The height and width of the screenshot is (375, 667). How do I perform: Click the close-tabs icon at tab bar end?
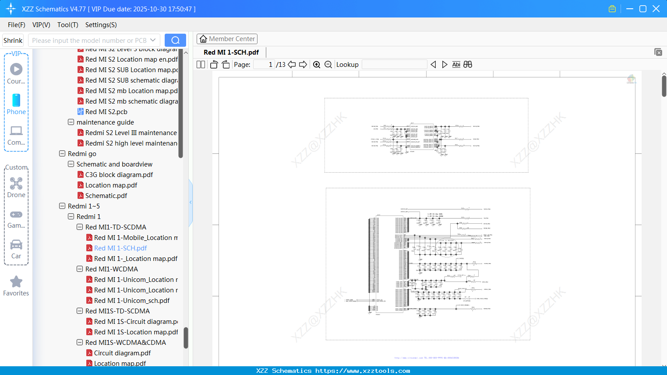[658, 52]
